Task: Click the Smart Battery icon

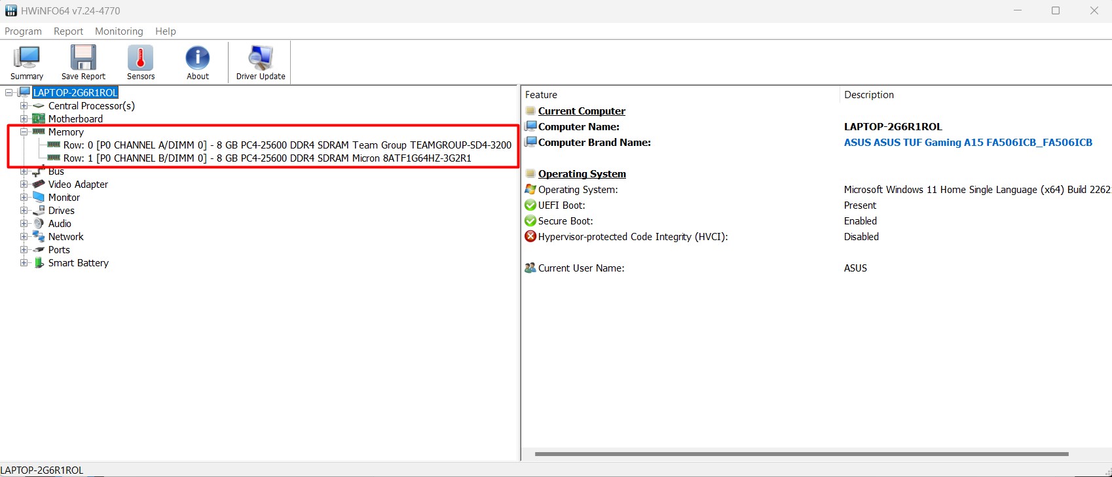Action: 39,262
